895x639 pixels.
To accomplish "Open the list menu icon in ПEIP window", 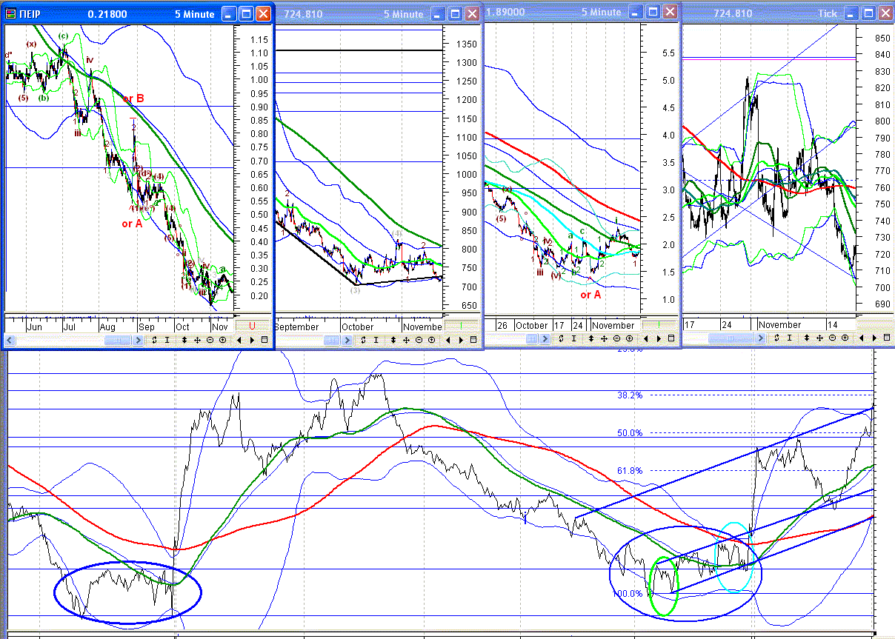I will coord(265,340).
